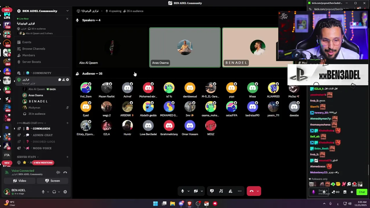
Task: Collapse the ModS CHAT category
Action: (x=31, y=123)
